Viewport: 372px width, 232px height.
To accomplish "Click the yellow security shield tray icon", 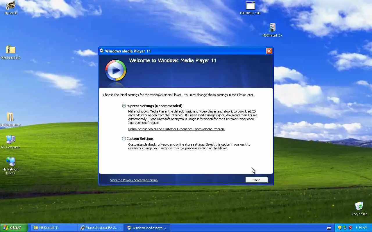I will click(x=339, y=228).
